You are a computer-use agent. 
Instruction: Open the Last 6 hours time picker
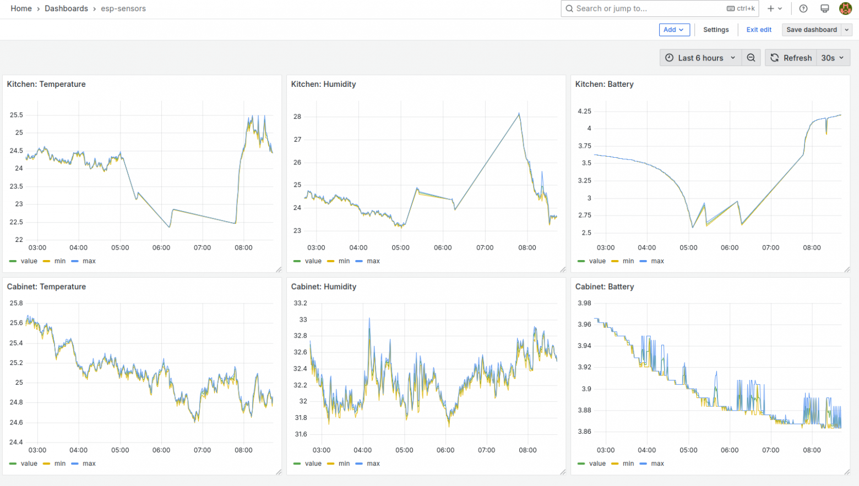coord(700,58)
